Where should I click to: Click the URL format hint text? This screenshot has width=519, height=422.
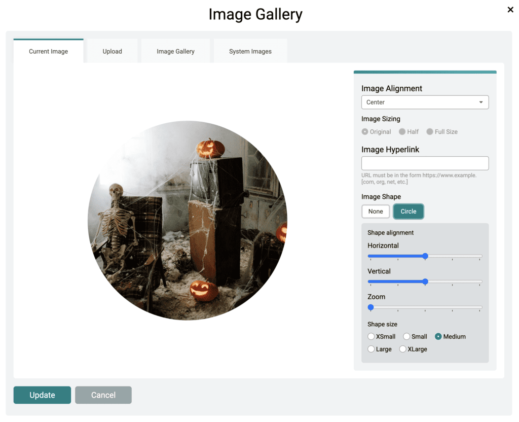click(x=419, y=179)
